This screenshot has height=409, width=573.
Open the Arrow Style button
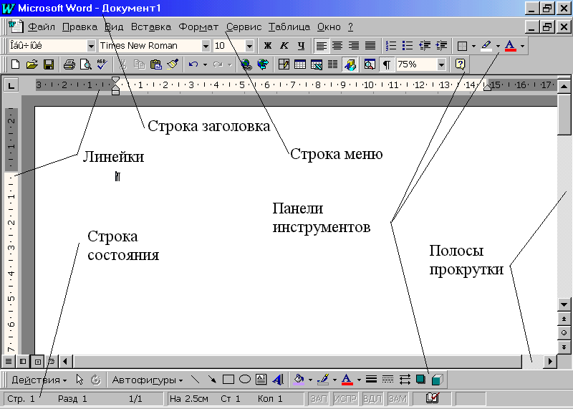405,380
